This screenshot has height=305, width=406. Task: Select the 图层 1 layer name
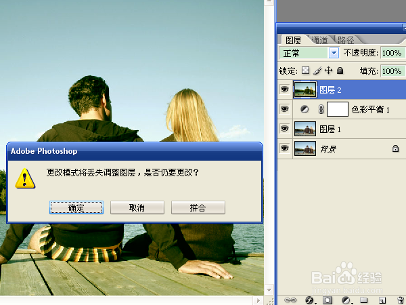(x=330, y=129)
